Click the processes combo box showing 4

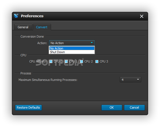coord(130,79)
